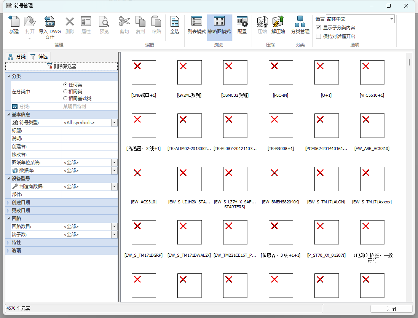Click the 符号类型 symbol icon
Viewport: 418px width, 318px height.
coord(15,123)
